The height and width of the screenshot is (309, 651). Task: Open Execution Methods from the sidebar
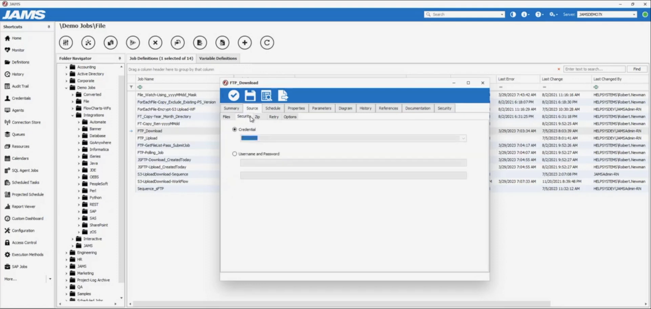[27, 255]
